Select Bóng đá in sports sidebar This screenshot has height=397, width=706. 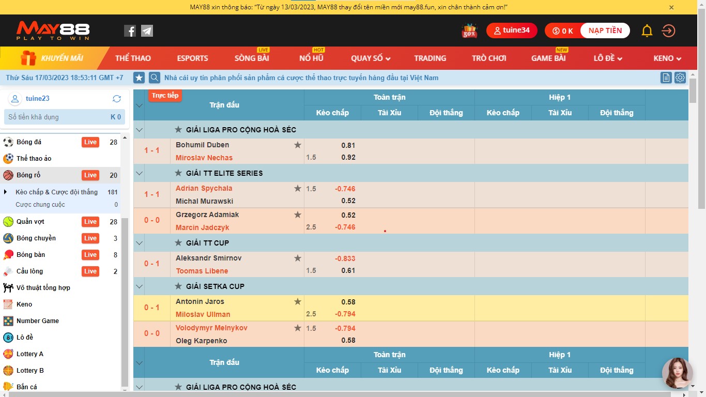(29, 142)
